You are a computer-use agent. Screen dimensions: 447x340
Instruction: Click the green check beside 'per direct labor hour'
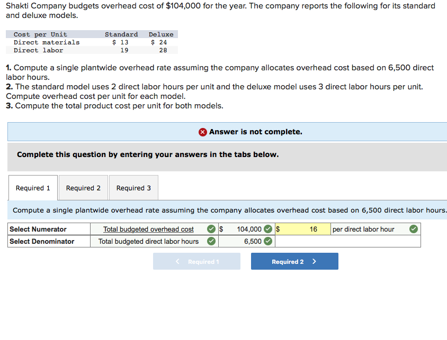point(414,229)
